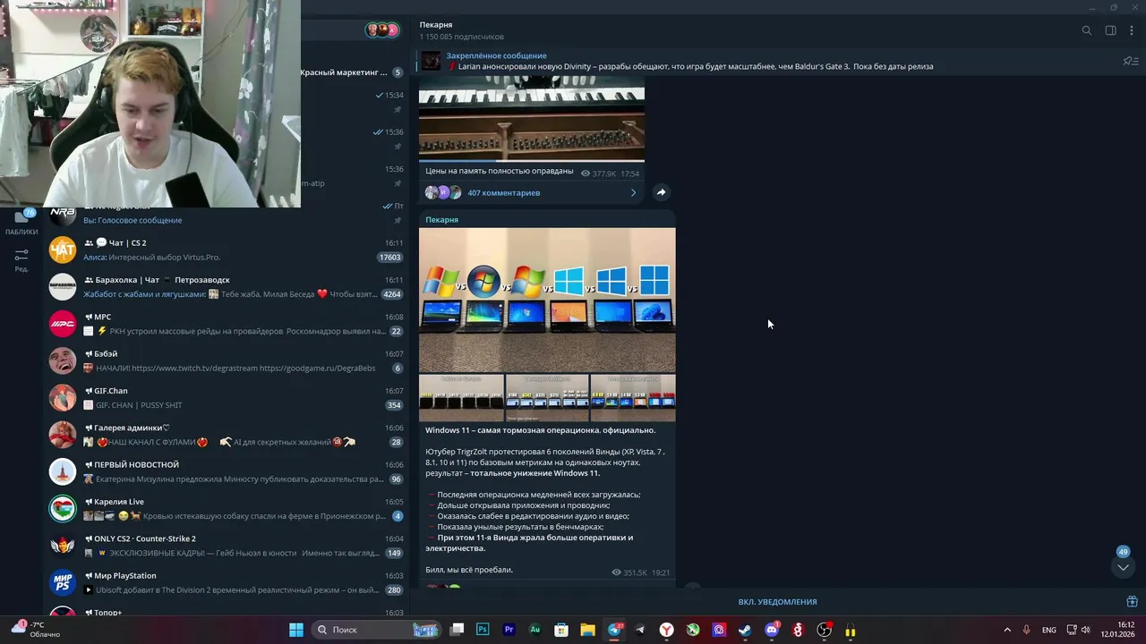Open the ПАБЛИКИ folder in sidebar
This screenshot has width=1146, height=644.
tap(21, 222)
